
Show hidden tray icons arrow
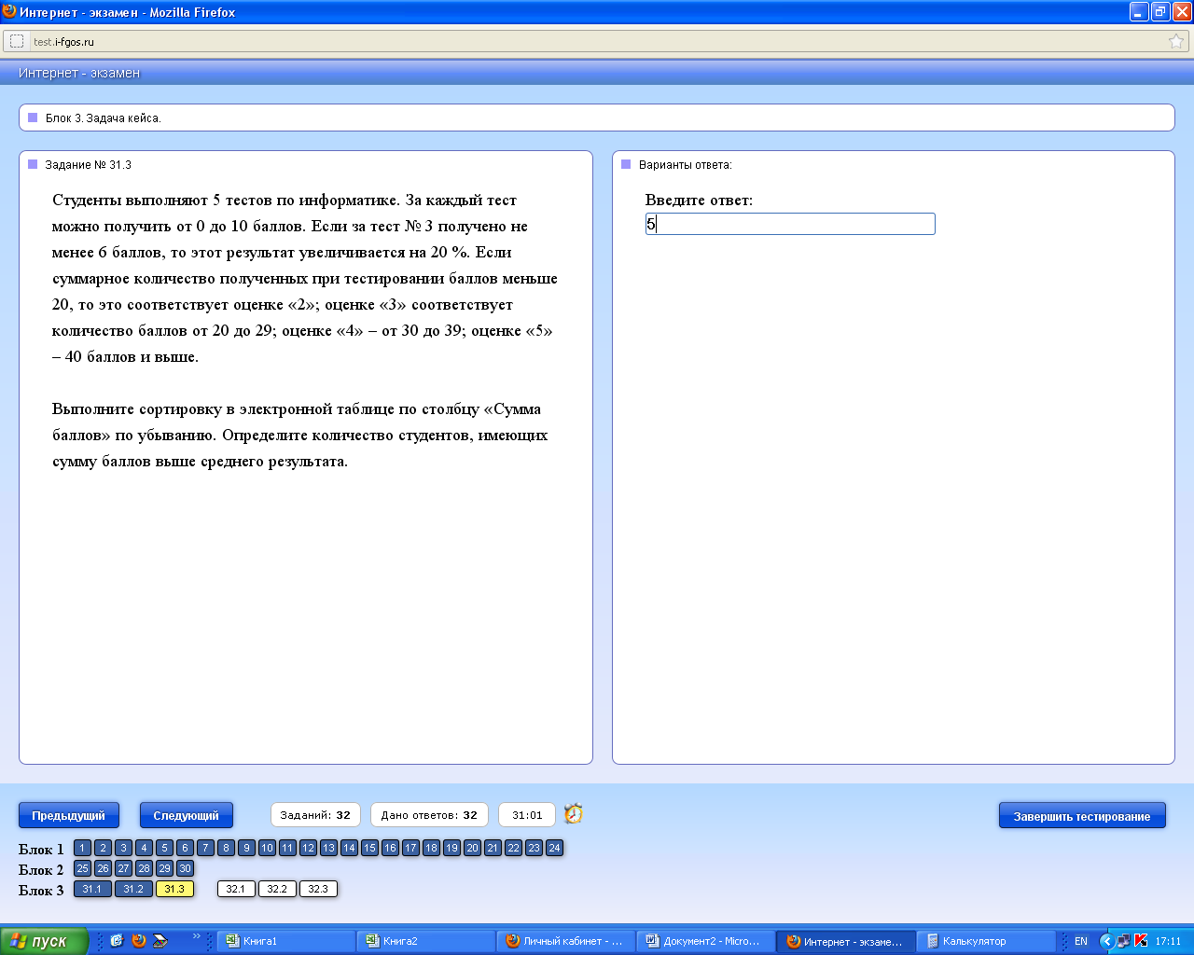pos(1106,941)
